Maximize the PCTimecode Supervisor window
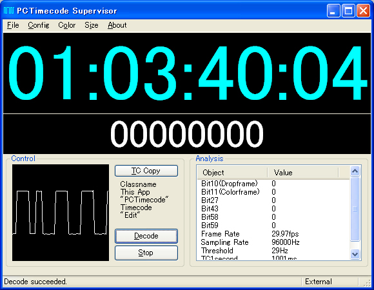374x290 pixels. pos(348,11)
